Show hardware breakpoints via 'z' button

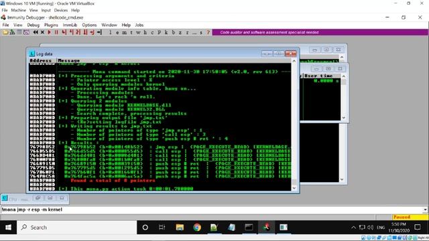(x=180, y=32)
